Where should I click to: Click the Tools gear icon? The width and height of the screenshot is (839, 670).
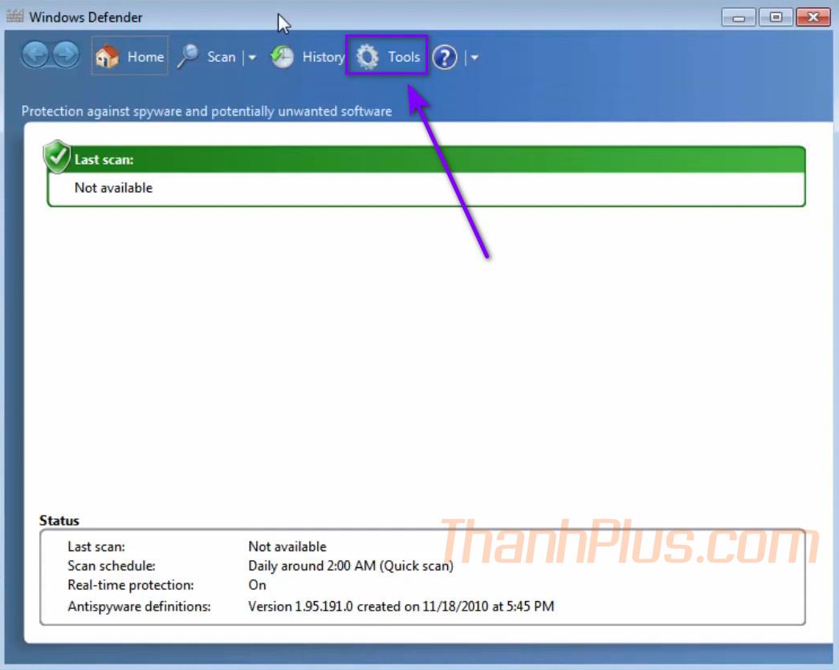point(368,57)
